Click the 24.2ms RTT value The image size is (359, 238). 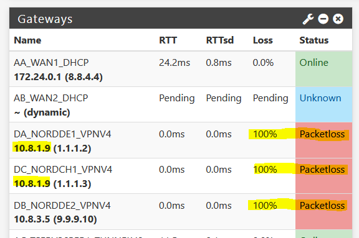click(175, 63)
